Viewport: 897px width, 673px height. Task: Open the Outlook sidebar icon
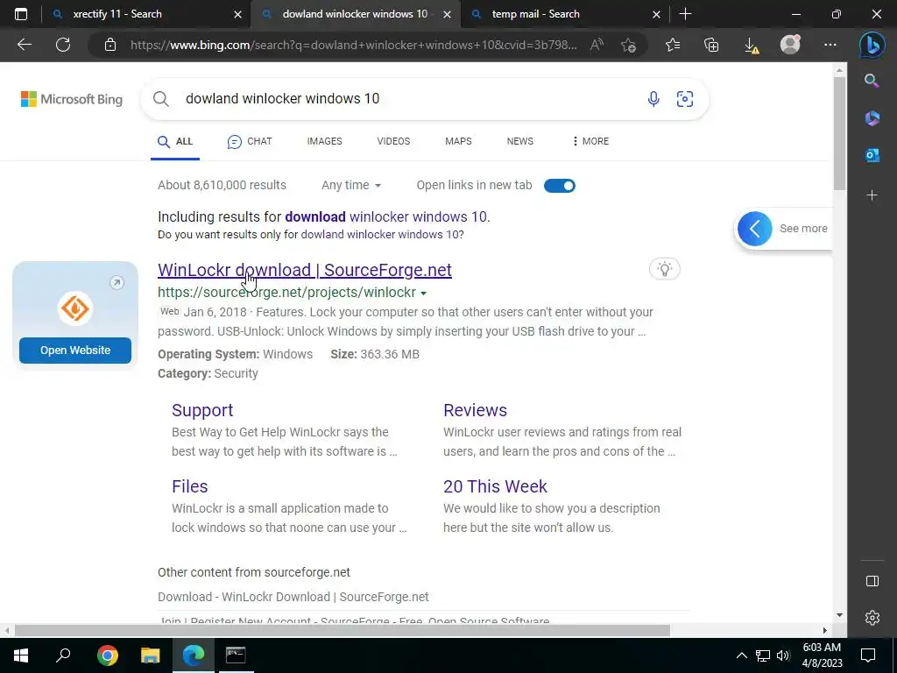(872, 155)
